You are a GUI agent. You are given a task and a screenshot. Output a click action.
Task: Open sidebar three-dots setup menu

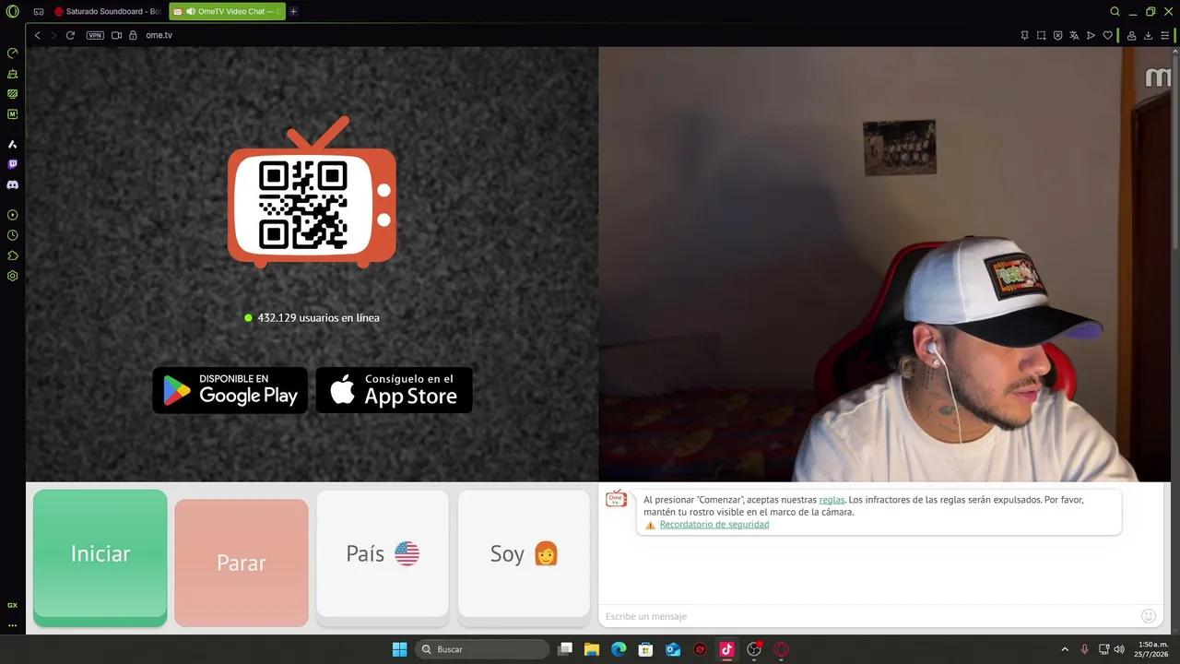(13, 625)
